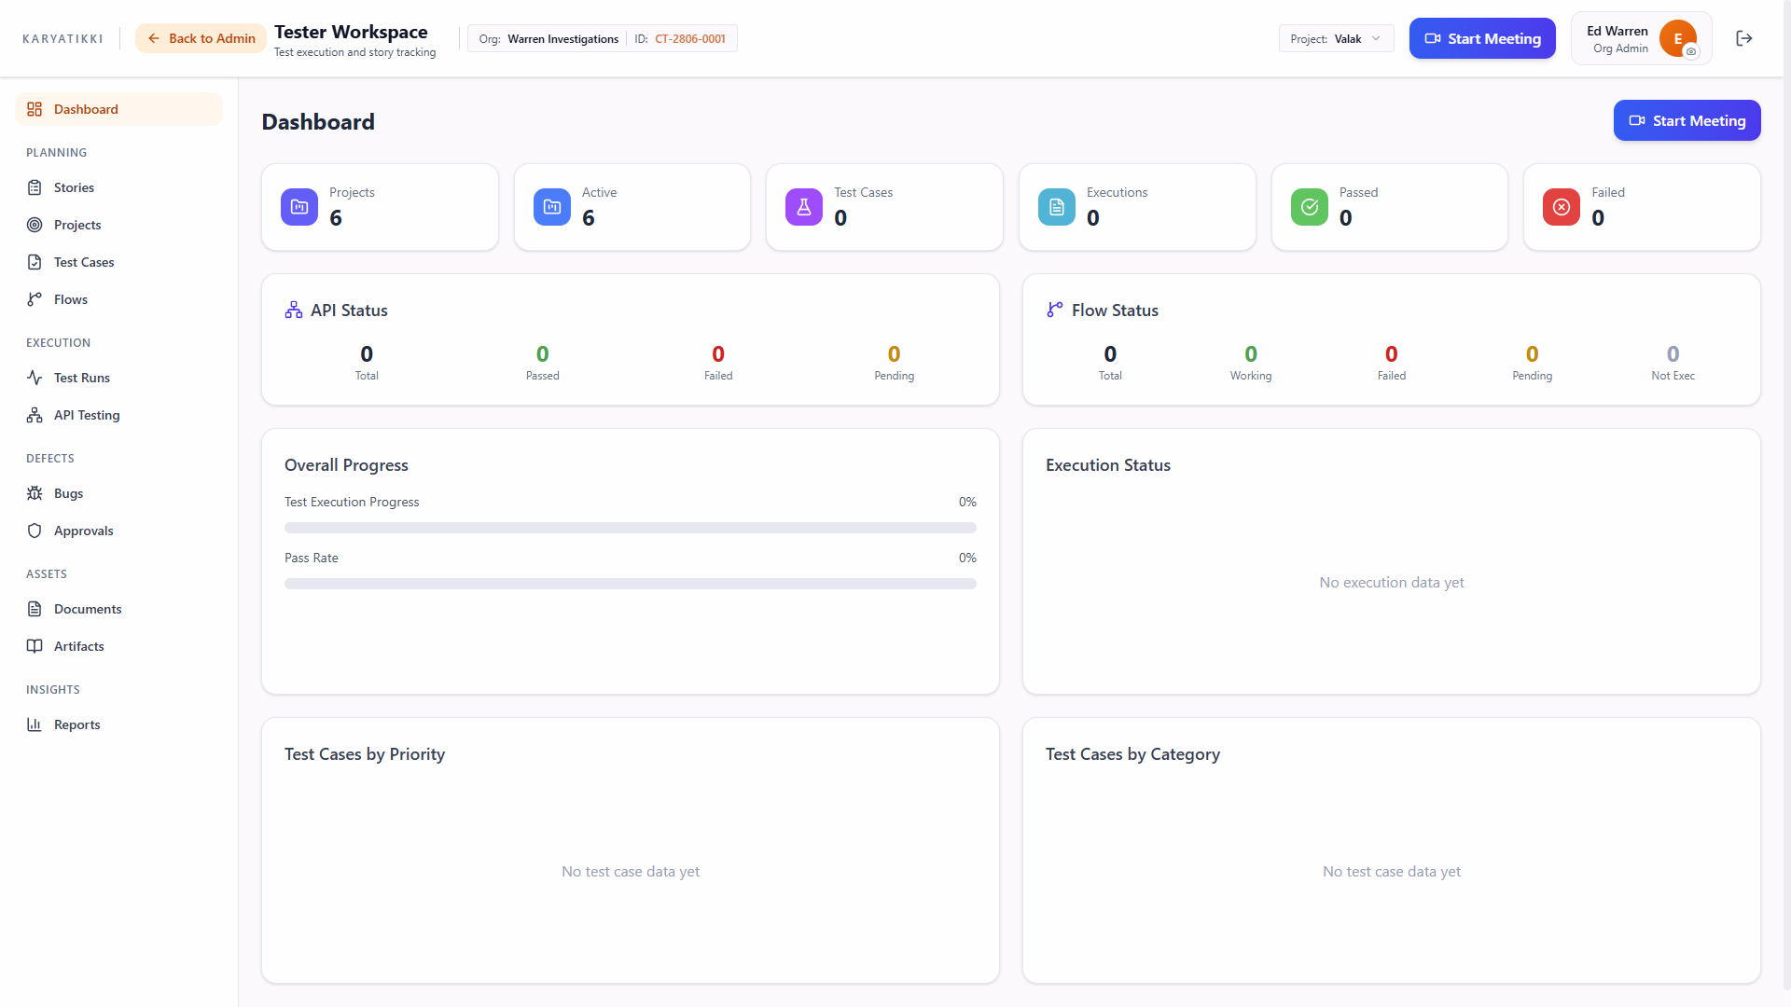Open the Stories menu item

(x=118, y=187)
